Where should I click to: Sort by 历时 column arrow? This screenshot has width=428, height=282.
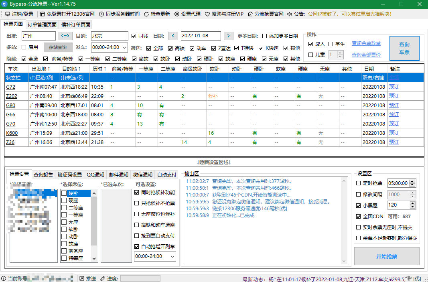[105, 69]
